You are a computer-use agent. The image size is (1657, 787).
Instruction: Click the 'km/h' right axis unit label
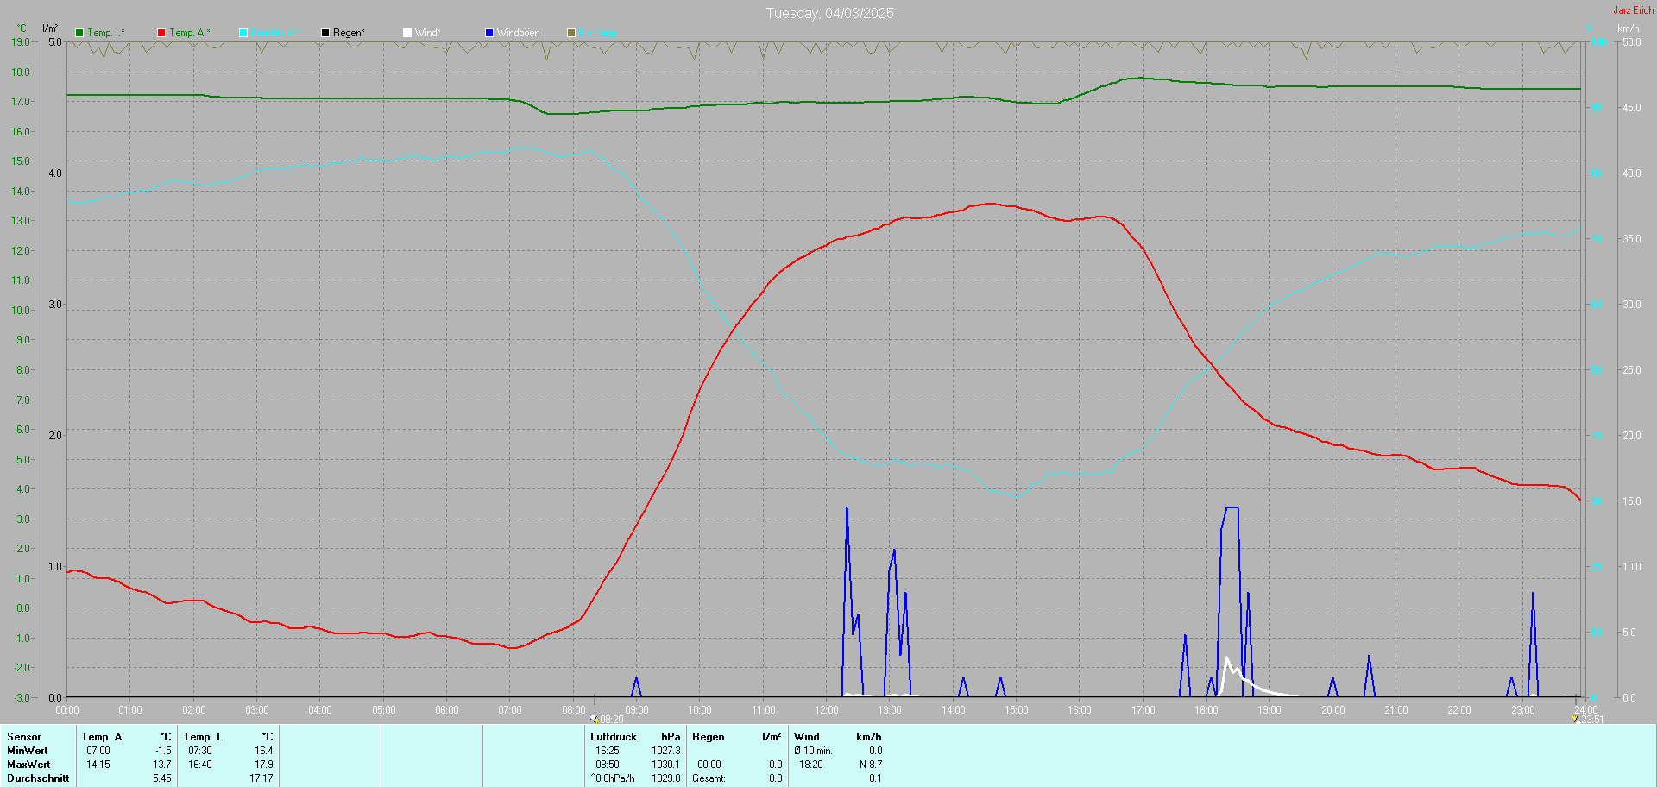1629,28
